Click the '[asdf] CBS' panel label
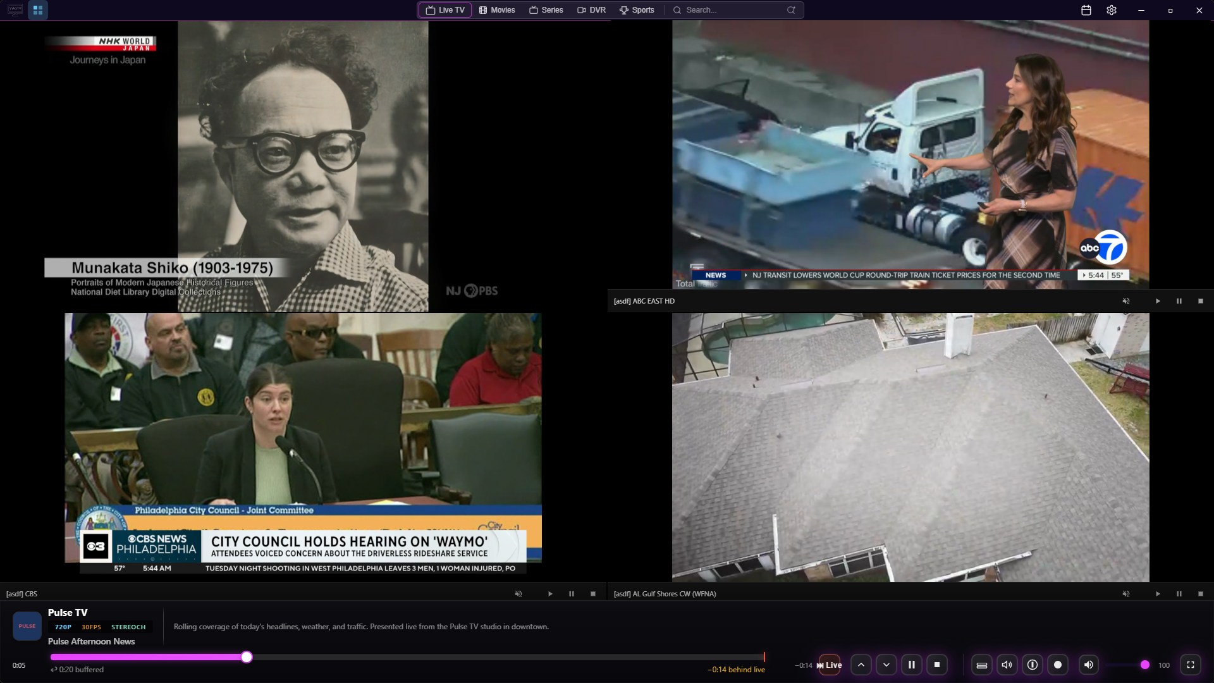The height and width of the screenshot is (683, 1214). coord(21,594)
